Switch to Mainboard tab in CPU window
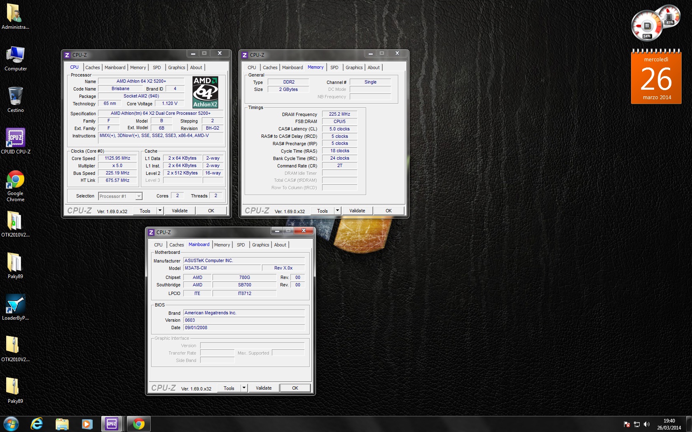The width and height of the screenshot is (692, 432). click(115, 67)
